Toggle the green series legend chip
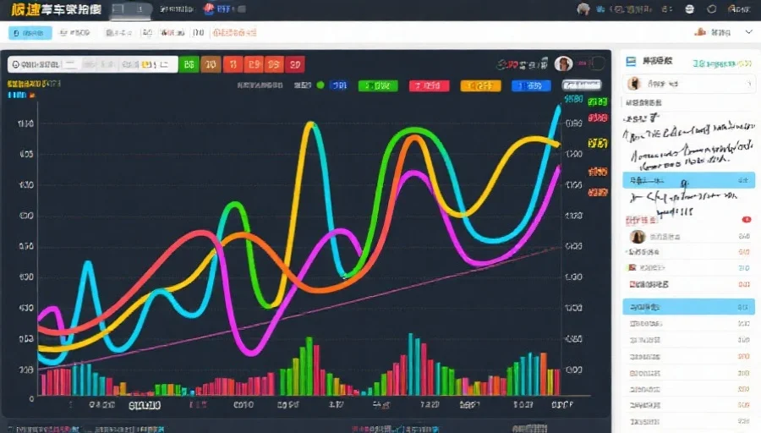 tap(378, 85)
